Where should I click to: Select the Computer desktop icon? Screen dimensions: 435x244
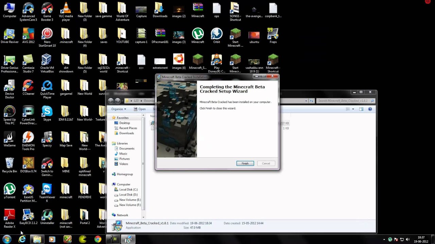click(10, 10)
